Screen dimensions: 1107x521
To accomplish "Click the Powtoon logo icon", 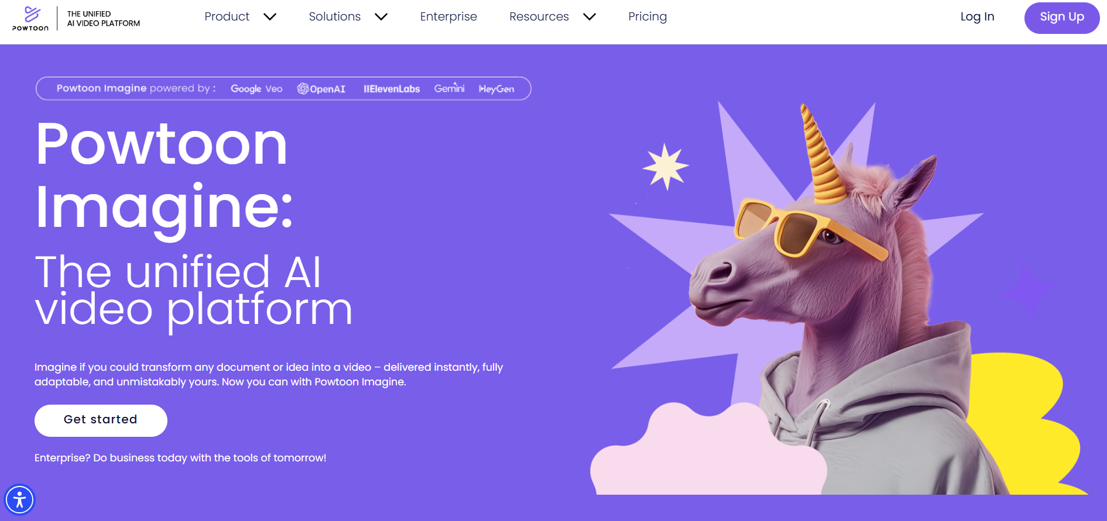I will pos(30,18).
